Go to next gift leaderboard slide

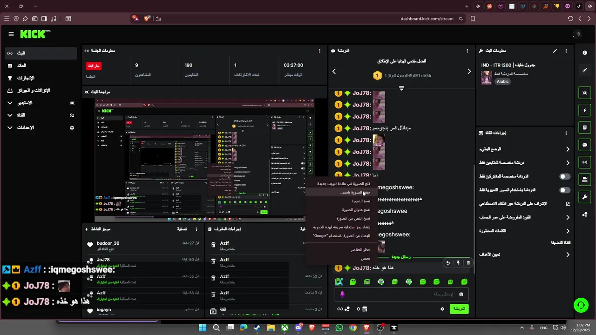pos(469,71)
